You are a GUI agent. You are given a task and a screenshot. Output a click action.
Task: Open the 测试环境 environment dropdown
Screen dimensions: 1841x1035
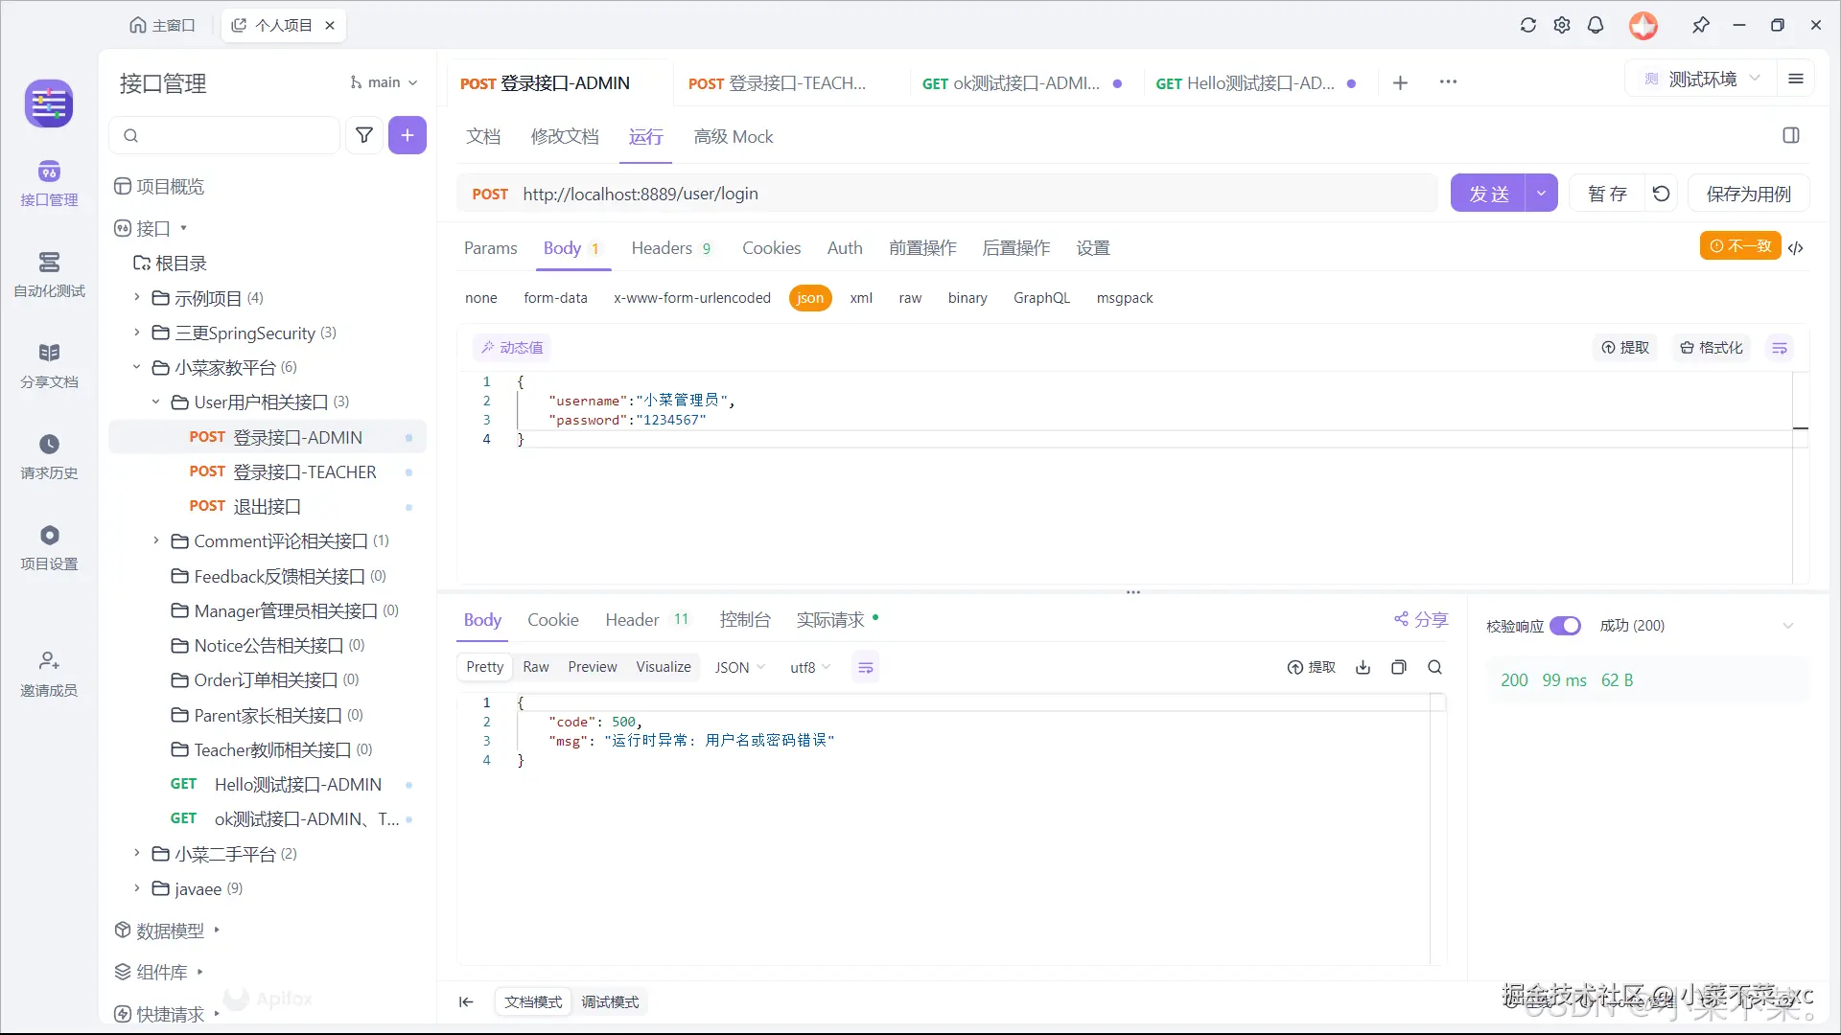(1702, 80)
